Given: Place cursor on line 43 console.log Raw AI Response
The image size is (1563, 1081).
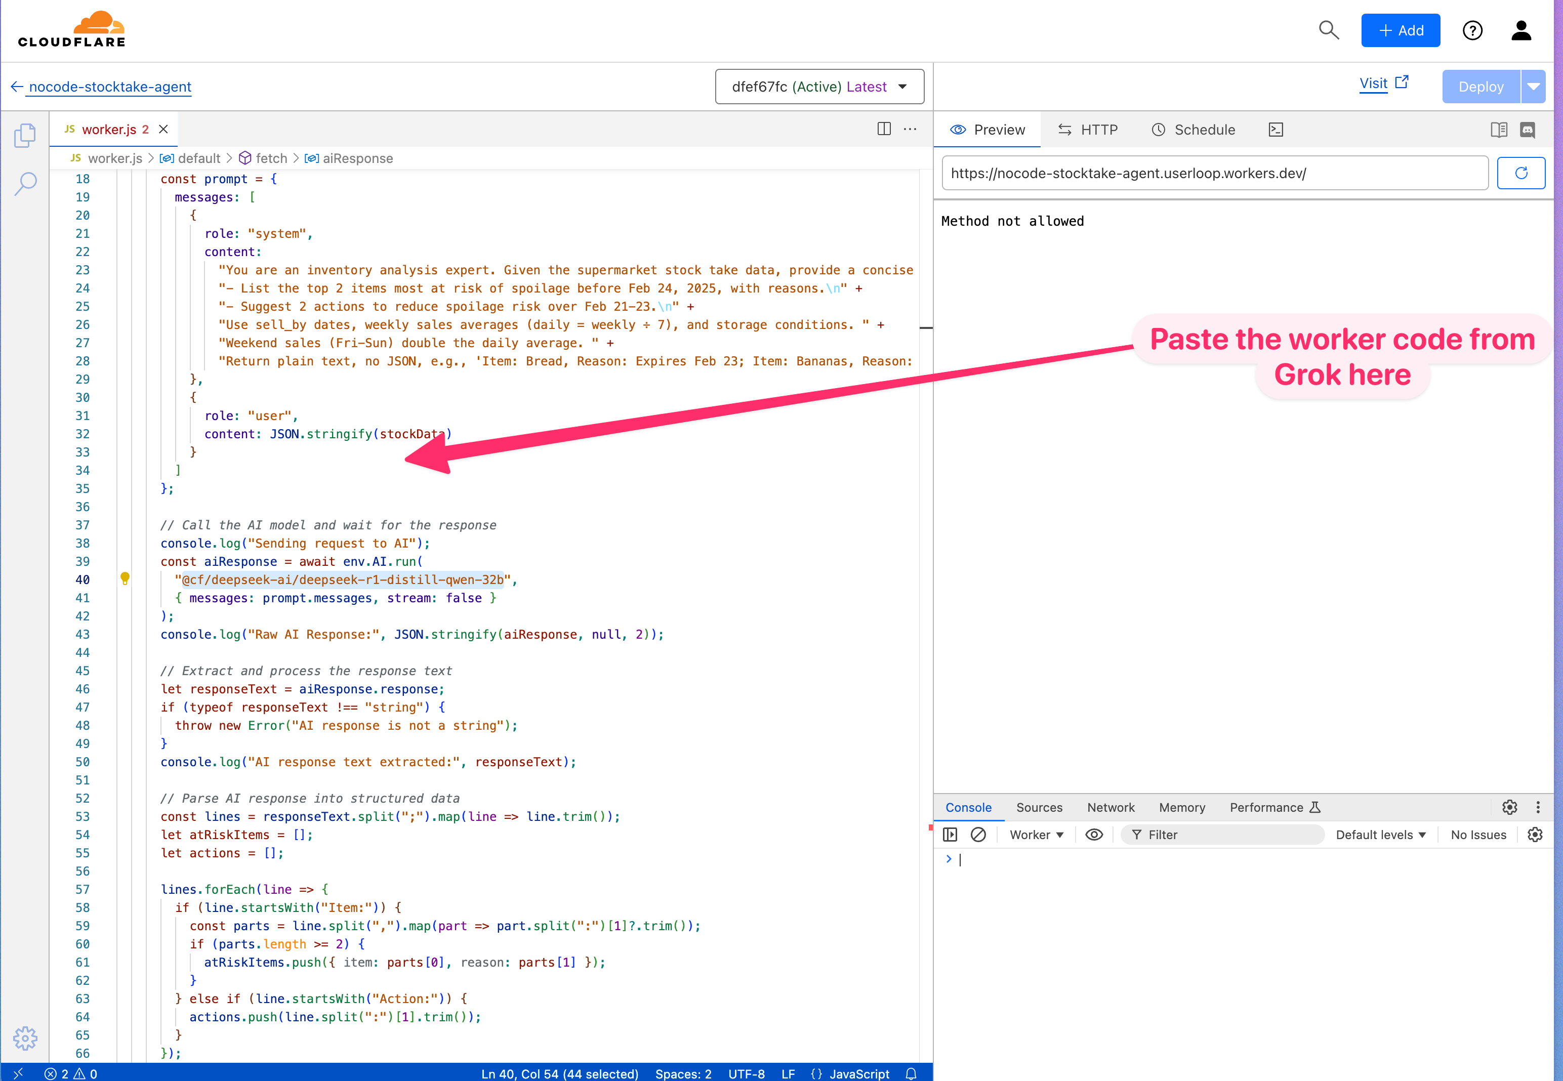Looking at the screenshot, I should click(412, 634).
